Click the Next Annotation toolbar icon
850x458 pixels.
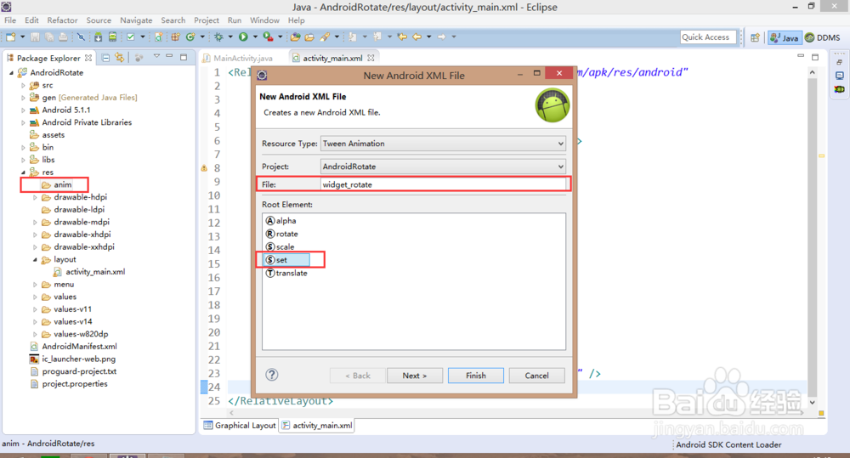pyautogui.click(x=353, y=37)
